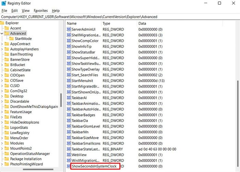Select the ShowTaskViewBu... value name
Viewport: 240px width, 172px height.
pos(86,64)
